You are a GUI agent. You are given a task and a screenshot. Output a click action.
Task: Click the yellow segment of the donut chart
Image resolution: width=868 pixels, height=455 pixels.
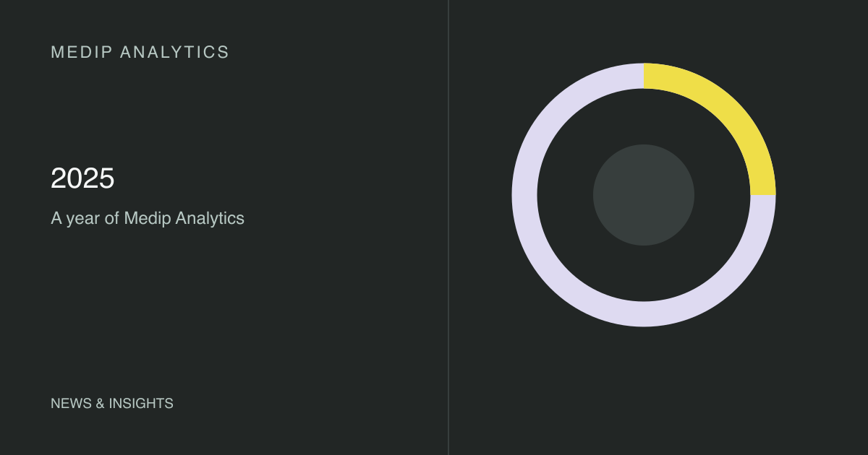point(729,110)
